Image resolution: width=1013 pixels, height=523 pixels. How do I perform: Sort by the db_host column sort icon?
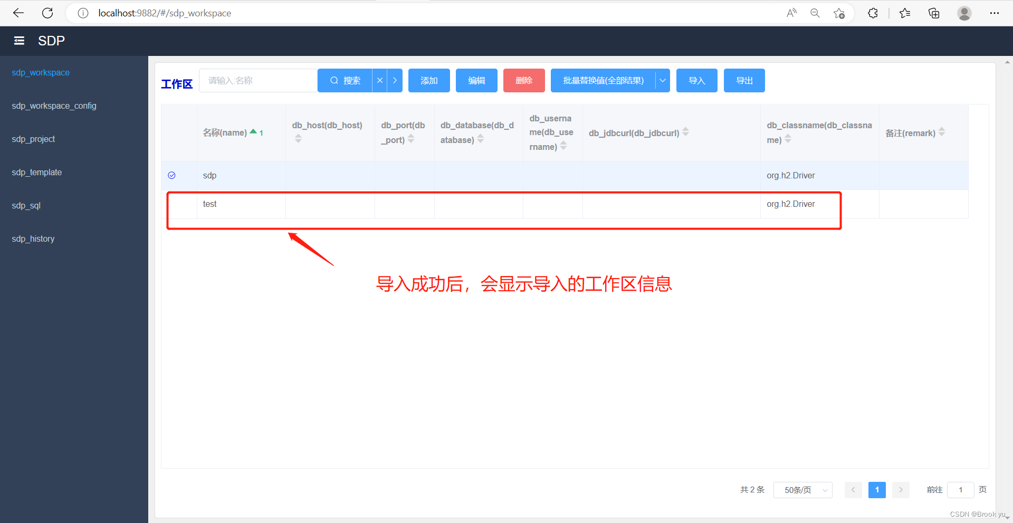point(299,137)
